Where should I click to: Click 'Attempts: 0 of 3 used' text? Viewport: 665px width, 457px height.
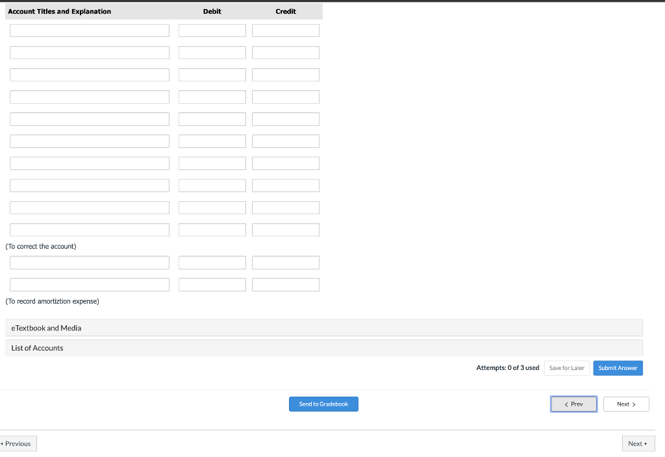(x=508, y=368)
